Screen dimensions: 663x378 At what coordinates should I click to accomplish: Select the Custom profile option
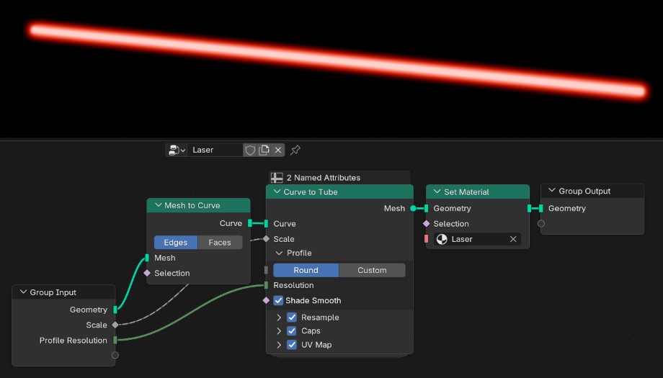pos(372,270)
